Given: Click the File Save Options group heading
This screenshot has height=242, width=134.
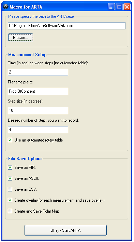Looking at the screenshot, I should pyautogui.click(x=25, y=159).
